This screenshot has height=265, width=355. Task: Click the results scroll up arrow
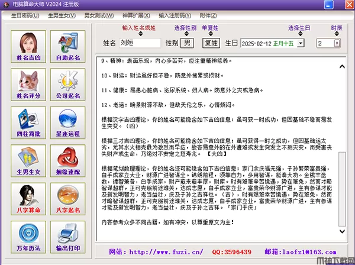coord(342,66)
